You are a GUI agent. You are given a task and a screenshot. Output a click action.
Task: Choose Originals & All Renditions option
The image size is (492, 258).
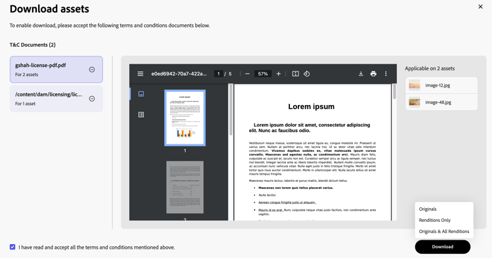[x=444, y=231]
